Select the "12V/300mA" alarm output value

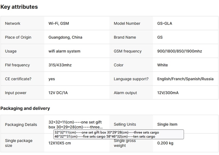168,93
